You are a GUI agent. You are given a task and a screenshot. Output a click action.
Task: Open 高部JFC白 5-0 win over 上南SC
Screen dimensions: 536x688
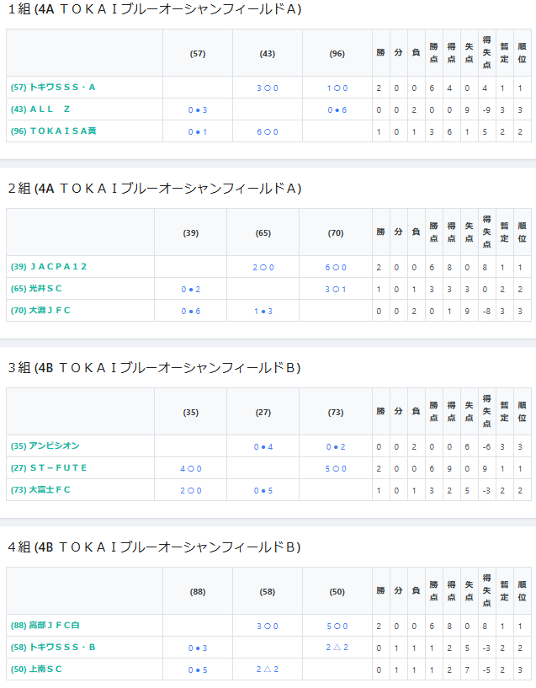pyautogui.click(x=337, y=627)
